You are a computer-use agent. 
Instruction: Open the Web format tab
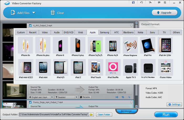pos(81,32)
